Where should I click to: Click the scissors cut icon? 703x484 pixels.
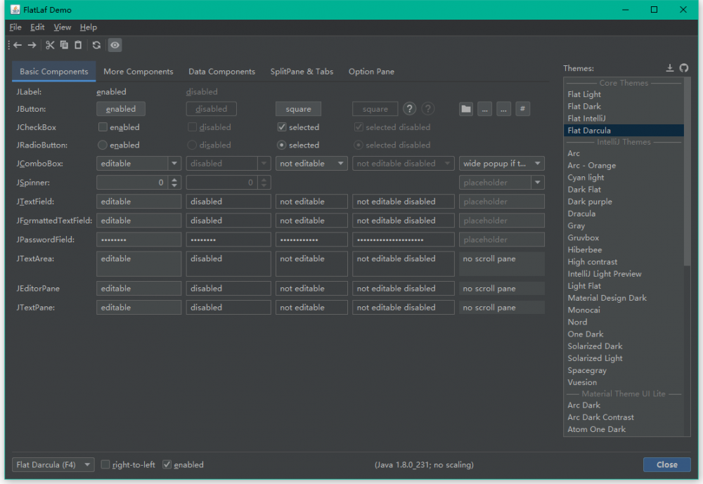click(x=50, y=45)
